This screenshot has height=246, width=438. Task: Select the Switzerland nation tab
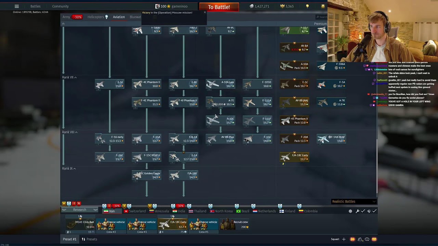134,211
